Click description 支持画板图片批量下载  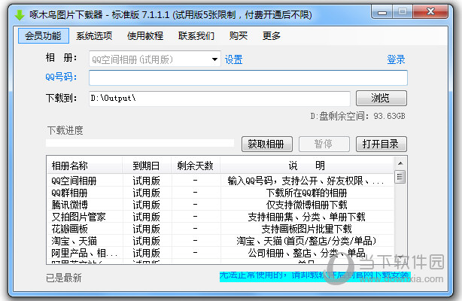point(306,229)
